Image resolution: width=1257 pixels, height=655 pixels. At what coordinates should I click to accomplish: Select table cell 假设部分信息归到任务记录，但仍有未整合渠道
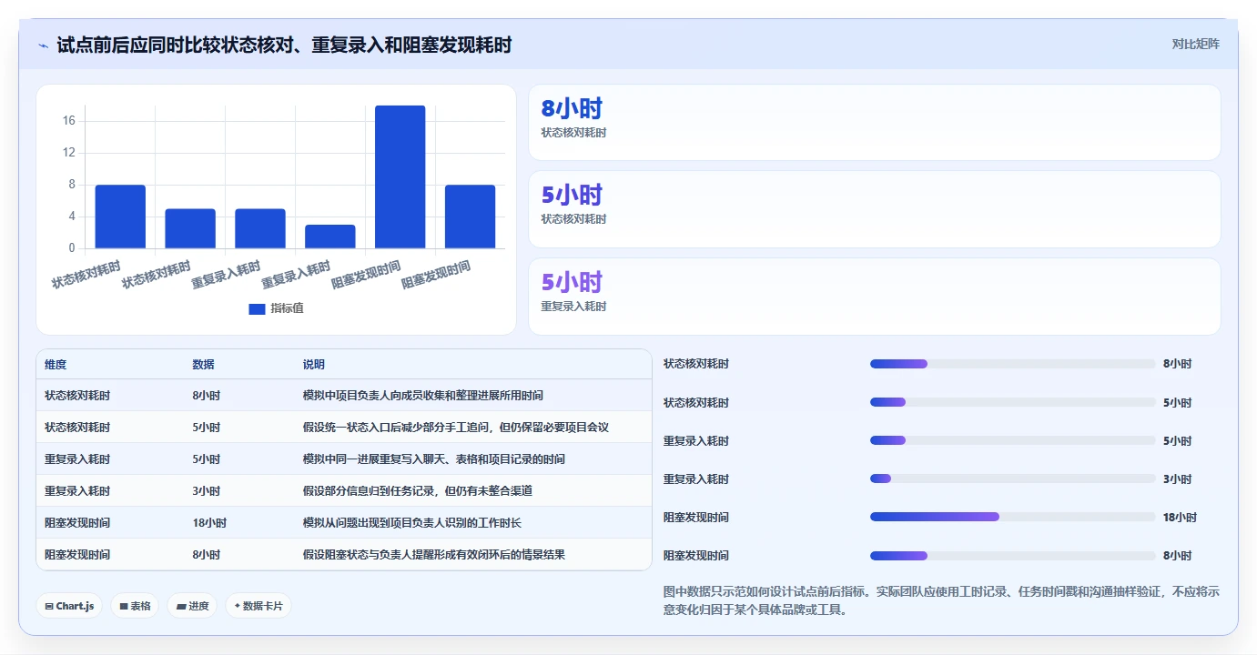(x=418, y=491)
